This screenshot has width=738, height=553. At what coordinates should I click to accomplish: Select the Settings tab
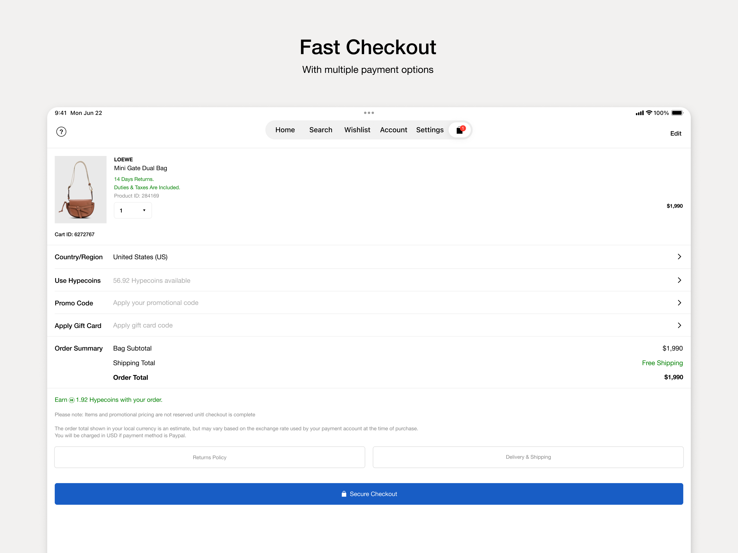pyautogui.click(x=430, y=130)
